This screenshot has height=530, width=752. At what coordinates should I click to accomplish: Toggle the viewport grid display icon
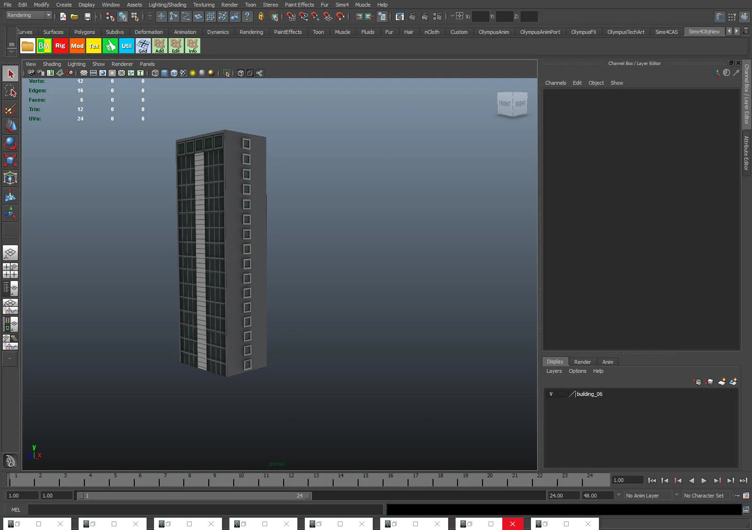point(84,73)
